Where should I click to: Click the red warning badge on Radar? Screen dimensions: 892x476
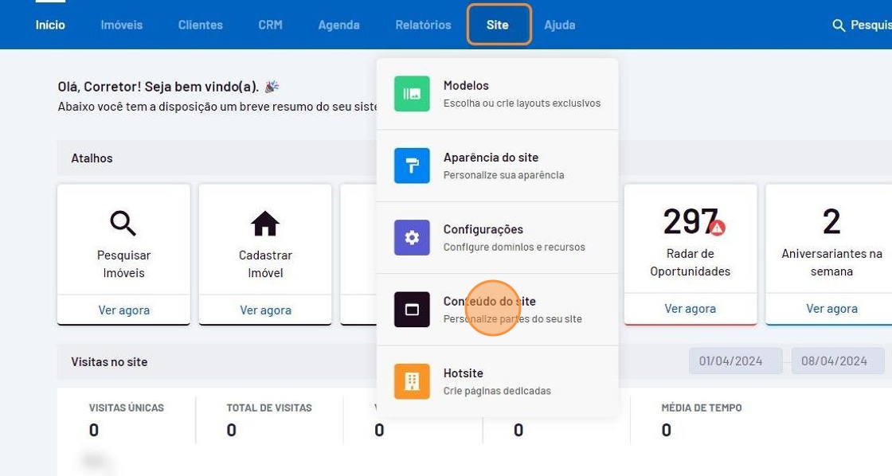click(x=718, y=228)
